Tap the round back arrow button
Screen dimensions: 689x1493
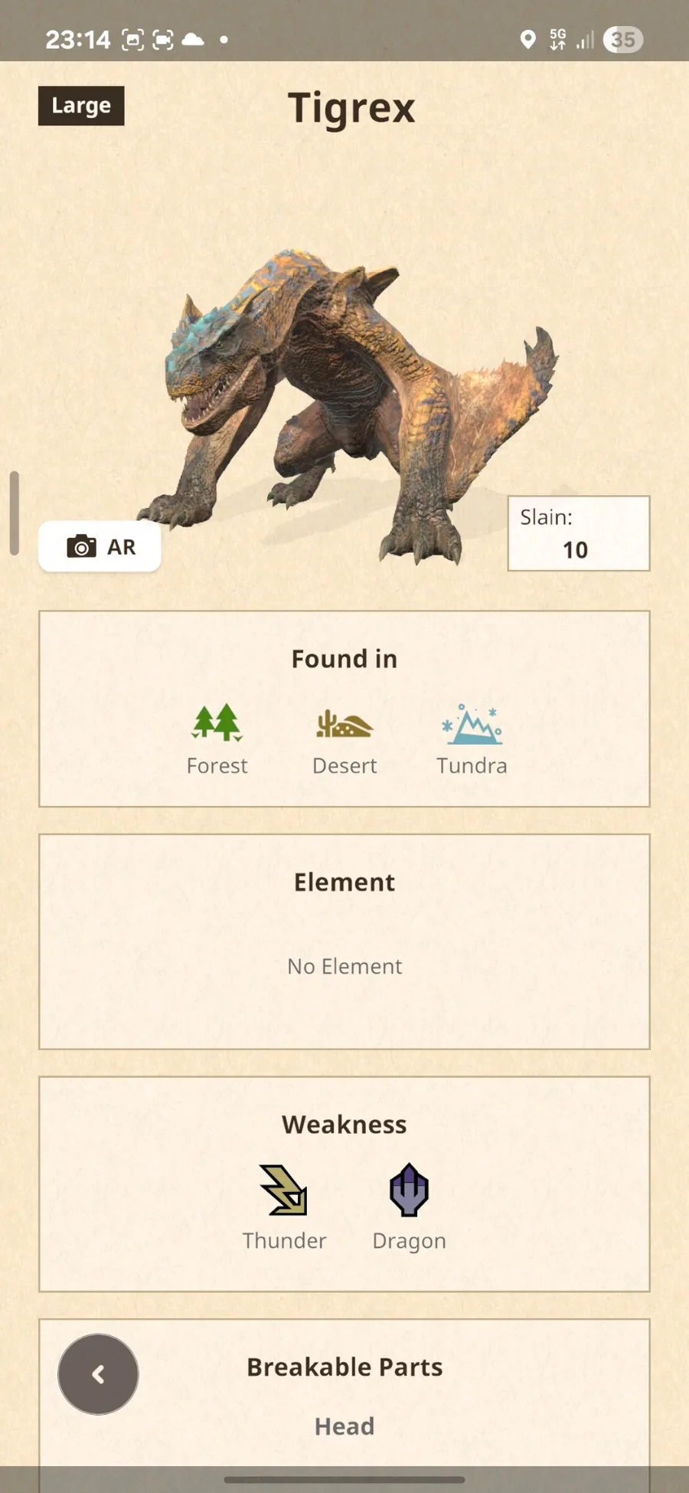(x=98, y=1374)
